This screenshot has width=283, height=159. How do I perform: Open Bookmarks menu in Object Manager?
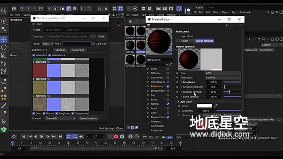coord(245,12)
